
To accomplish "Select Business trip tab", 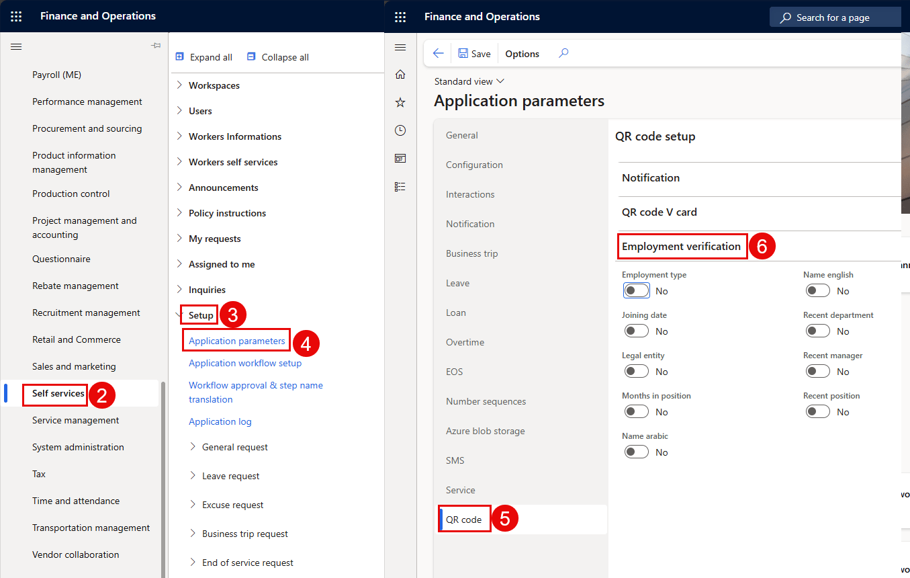I will coord(472,253).
